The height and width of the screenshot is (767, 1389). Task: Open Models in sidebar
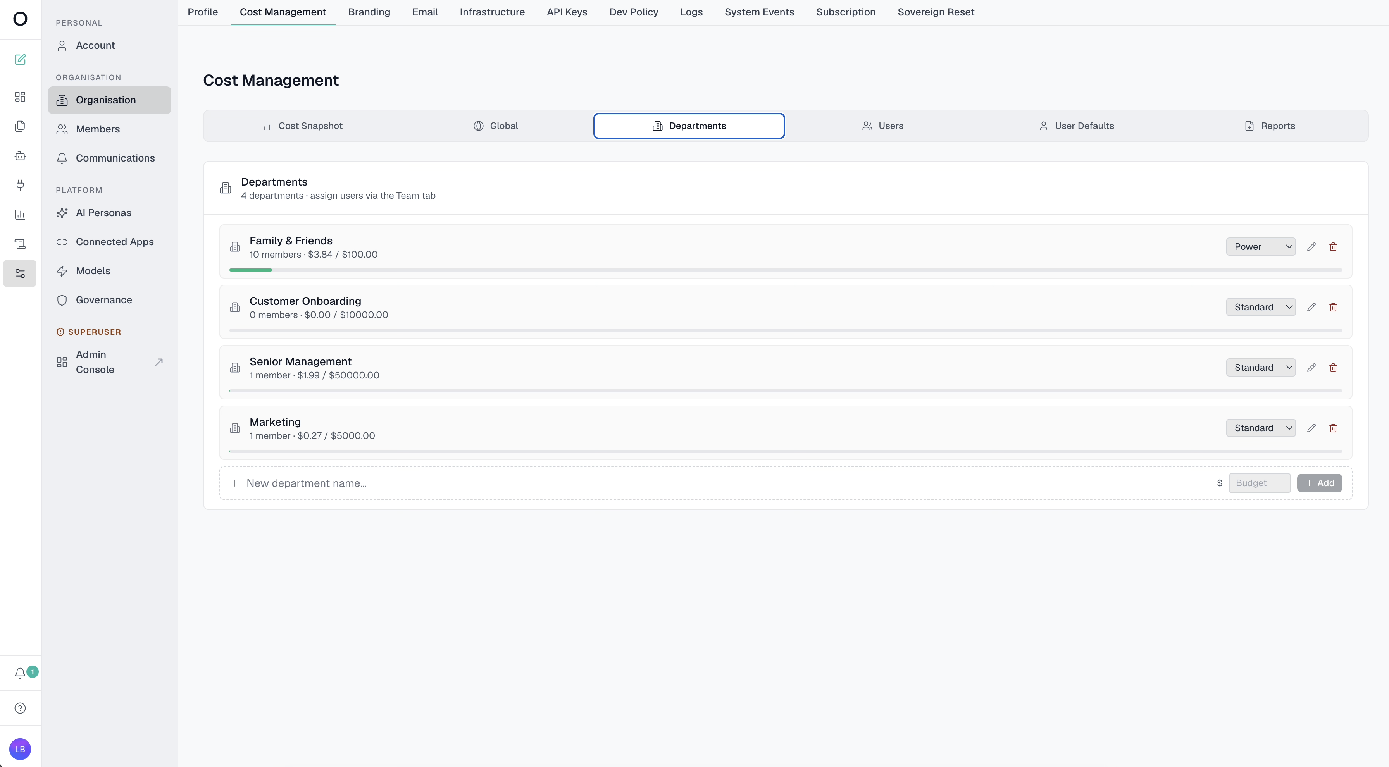109,271
